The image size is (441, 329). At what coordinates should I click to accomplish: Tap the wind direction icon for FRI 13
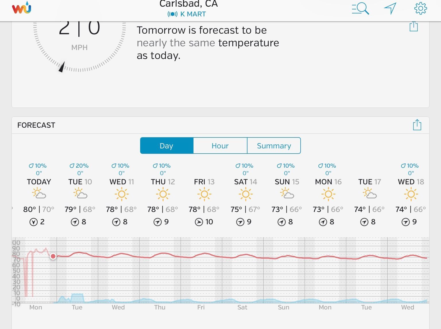(199, 222)
